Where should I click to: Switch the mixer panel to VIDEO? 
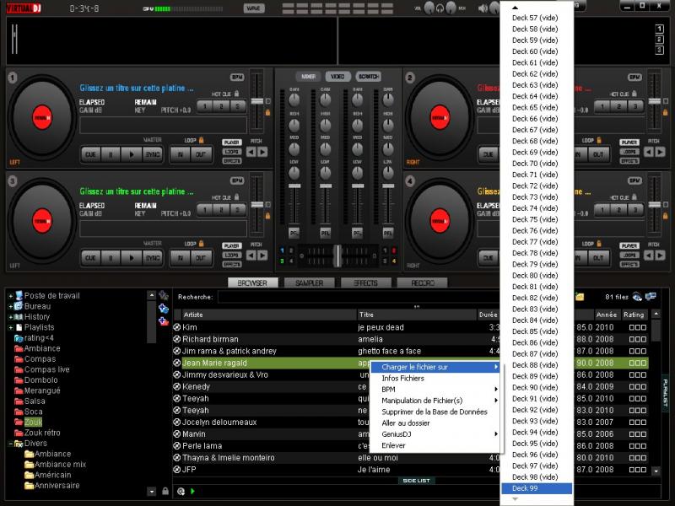pyautogui.click(x=337, y=77)
